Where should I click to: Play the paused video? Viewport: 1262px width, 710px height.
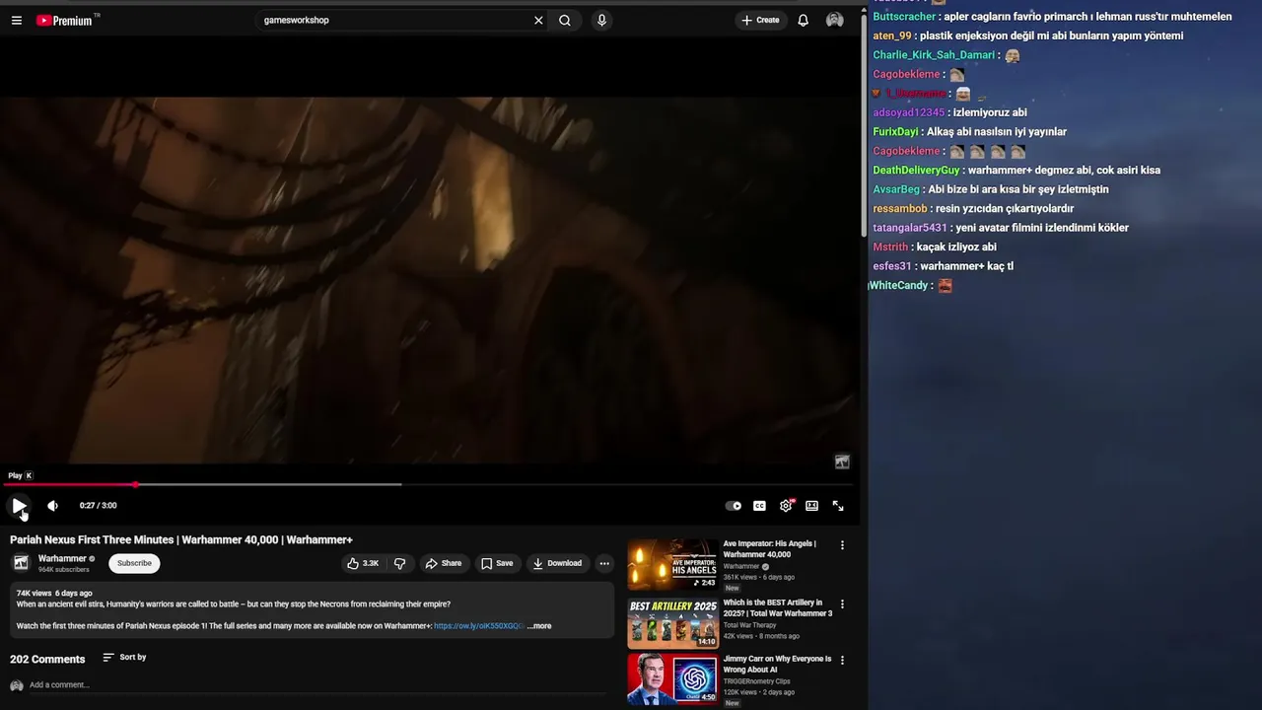(19, 506)
